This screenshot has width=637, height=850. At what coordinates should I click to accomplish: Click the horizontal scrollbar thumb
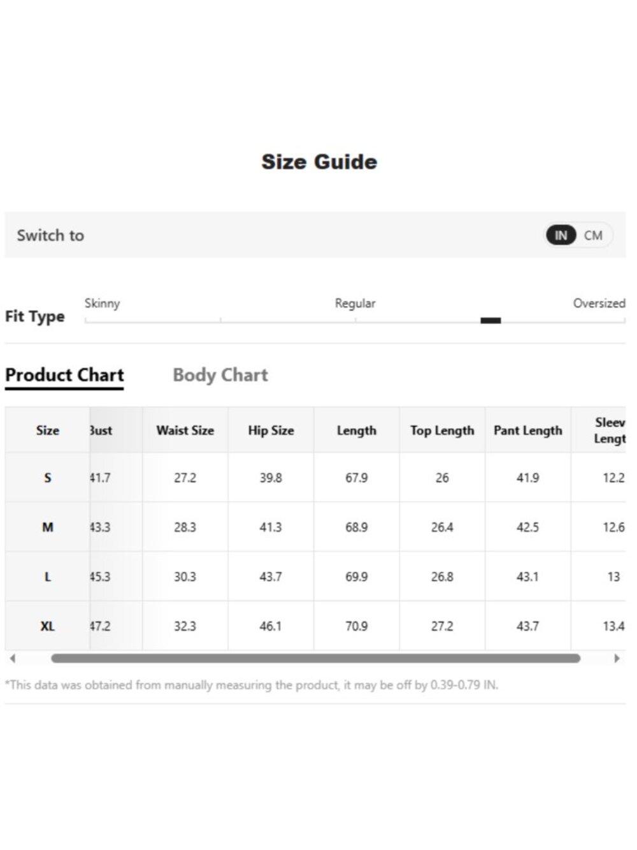(x=315, y=658)
